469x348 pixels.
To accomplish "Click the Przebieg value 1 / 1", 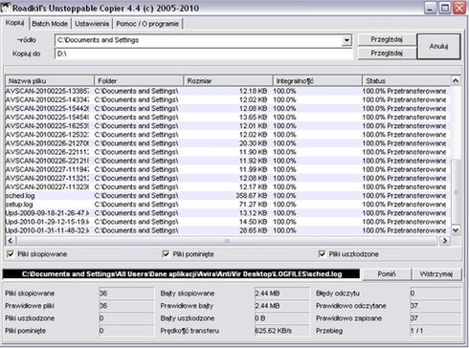I will click(x=435, y=331).
